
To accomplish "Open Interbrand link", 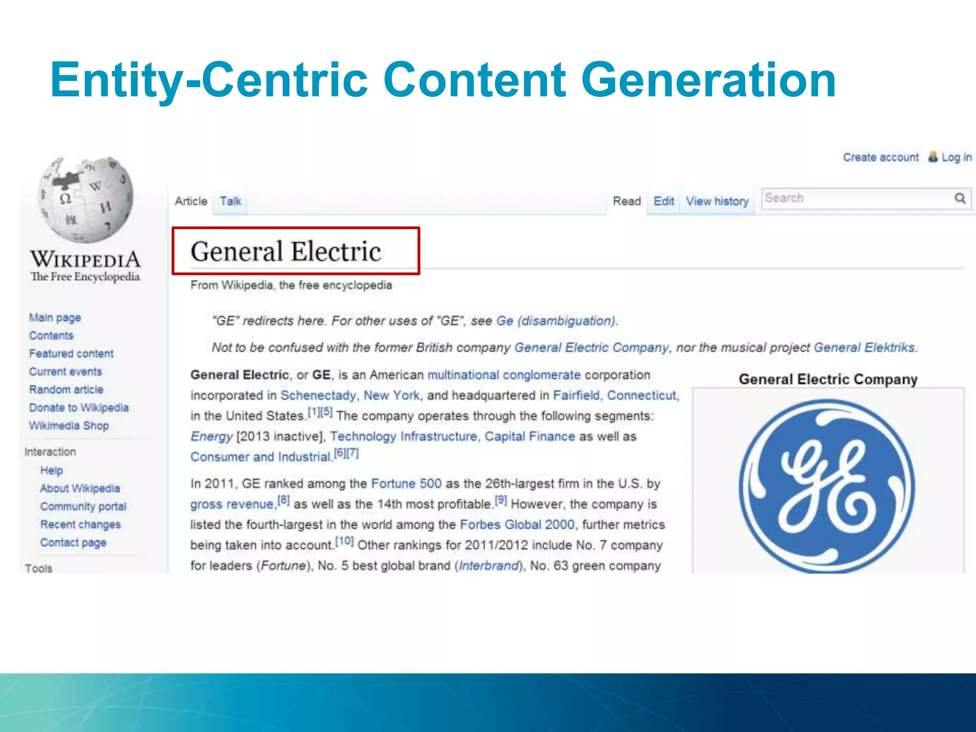I will (488, 566).
